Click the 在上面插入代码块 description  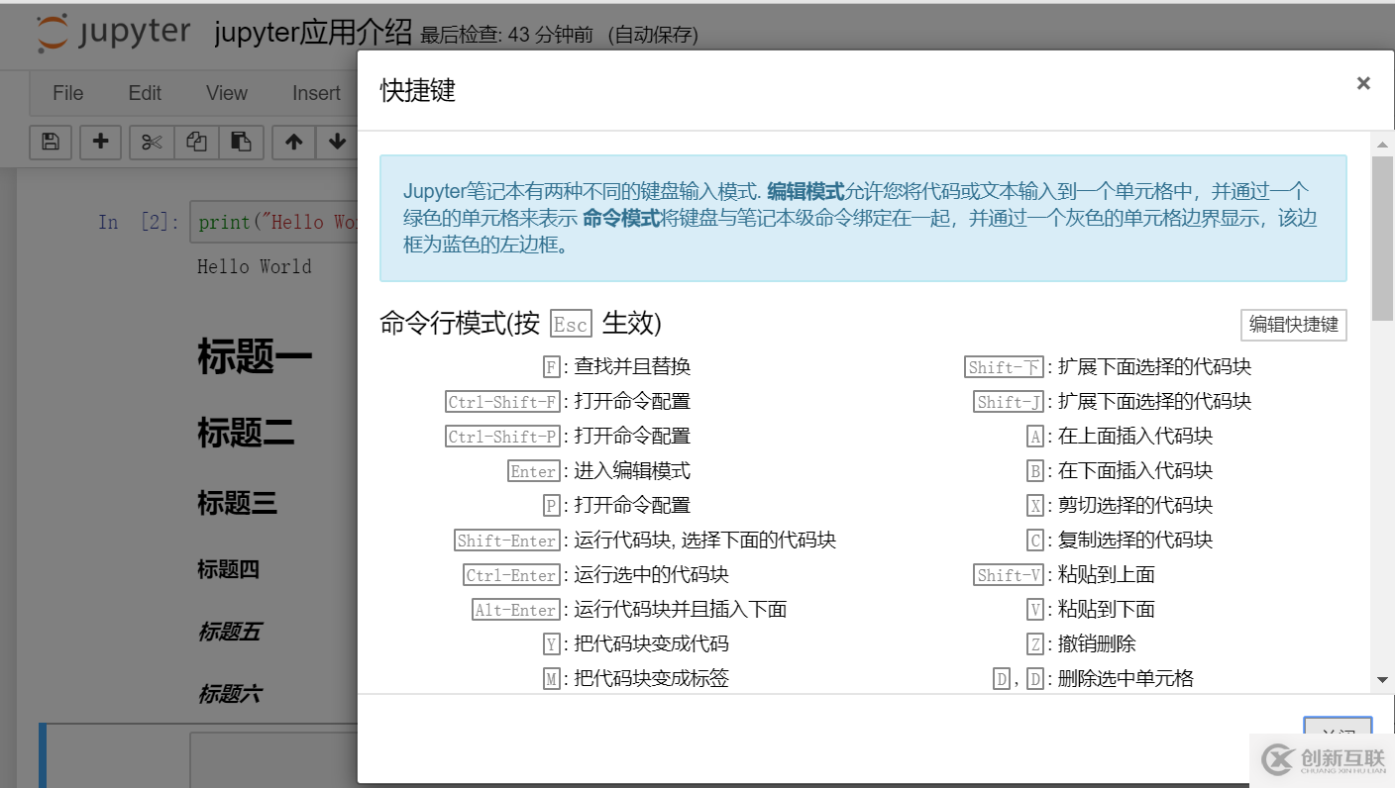coord(1135,437)
